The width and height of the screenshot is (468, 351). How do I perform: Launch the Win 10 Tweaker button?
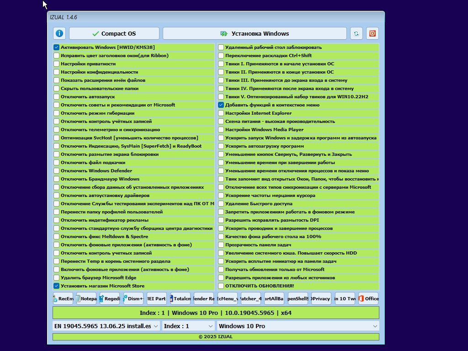point(345,298)
